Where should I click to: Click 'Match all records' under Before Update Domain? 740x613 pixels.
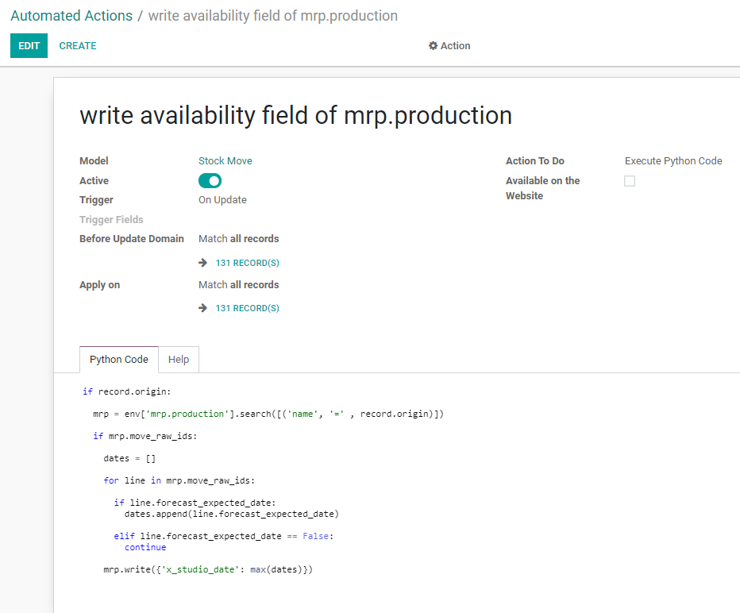point(239,239)
